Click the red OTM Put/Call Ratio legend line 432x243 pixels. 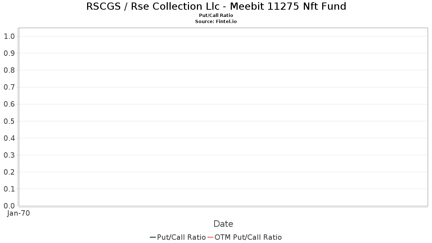tap(210, 237)
